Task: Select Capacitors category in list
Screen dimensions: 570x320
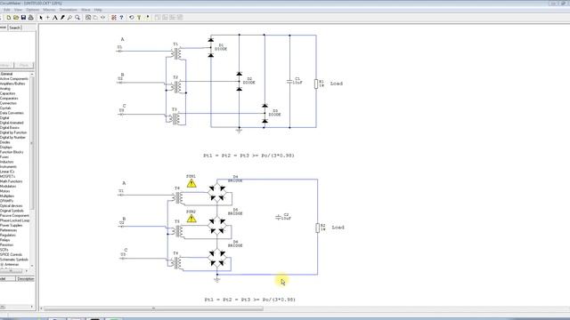Action: pos(8,93)
